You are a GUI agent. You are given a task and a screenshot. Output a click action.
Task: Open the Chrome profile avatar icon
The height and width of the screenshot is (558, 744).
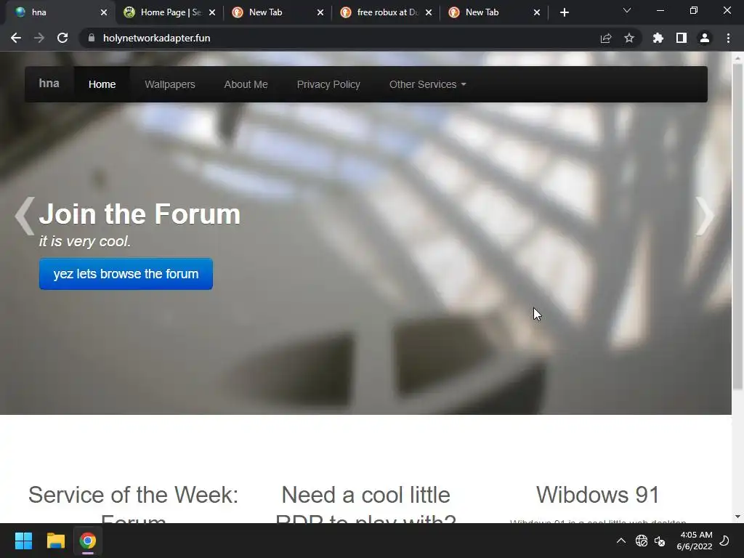click(x=705, y=38)
